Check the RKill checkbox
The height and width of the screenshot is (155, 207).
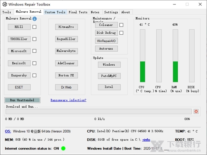point(34,27)
